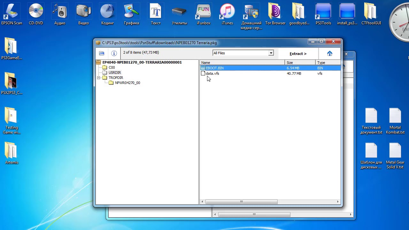The image size is (409, 230).
Task: Sort the file list by Size column
Action: (x=300, y=63)
